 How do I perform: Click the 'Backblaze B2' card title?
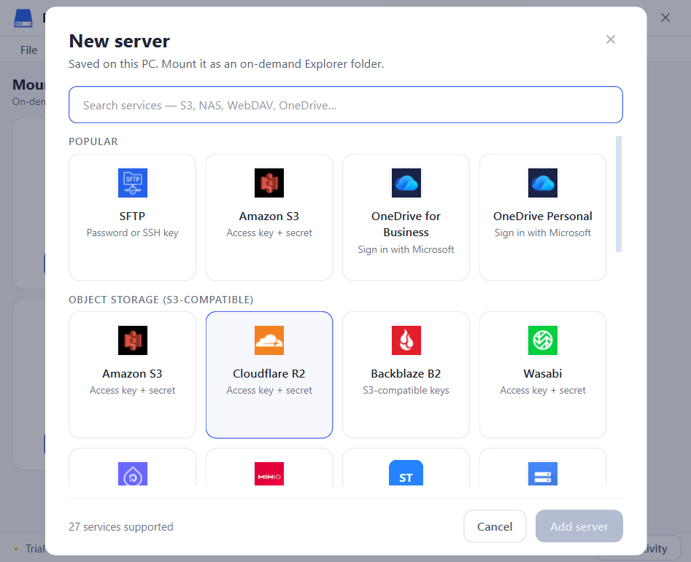coord(406,374)
